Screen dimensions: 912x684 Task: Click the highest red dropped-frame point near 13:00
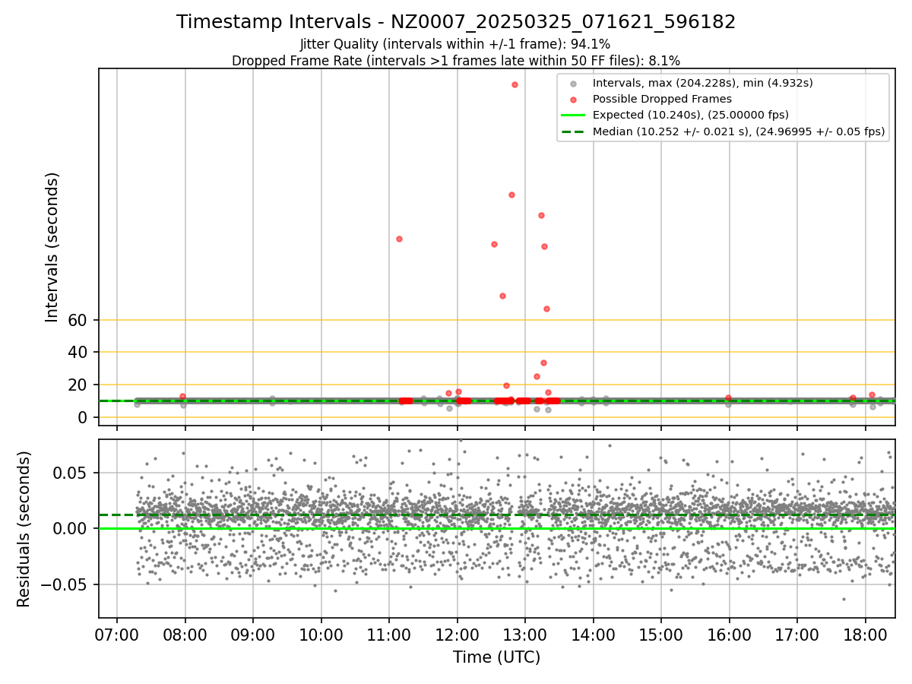[515, 85]
